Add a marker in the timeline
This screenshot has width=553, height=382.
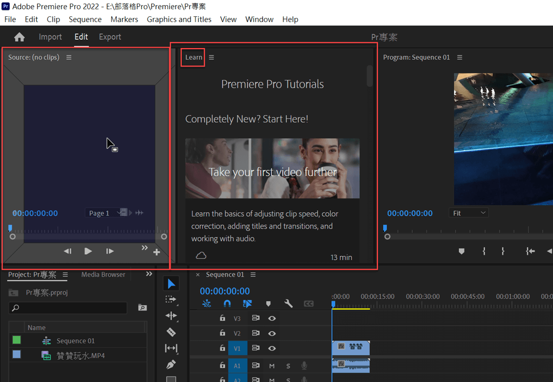click(x=268, y=303)
